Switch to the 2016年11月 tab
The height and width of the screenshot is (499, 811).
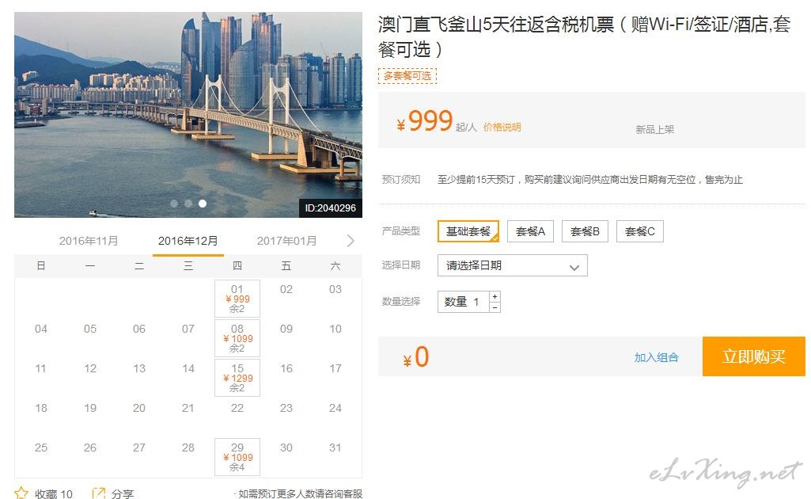pyautogui.click(x=89, y=241)
